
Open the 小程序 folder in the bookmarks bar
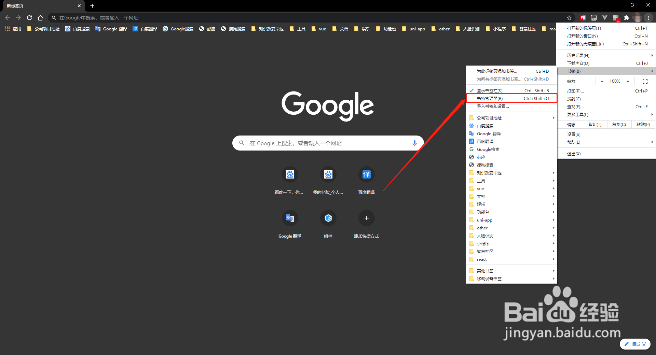495,29
